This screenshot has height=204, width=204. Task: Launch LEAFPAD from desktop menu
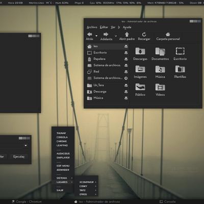[x=63, y=145]
